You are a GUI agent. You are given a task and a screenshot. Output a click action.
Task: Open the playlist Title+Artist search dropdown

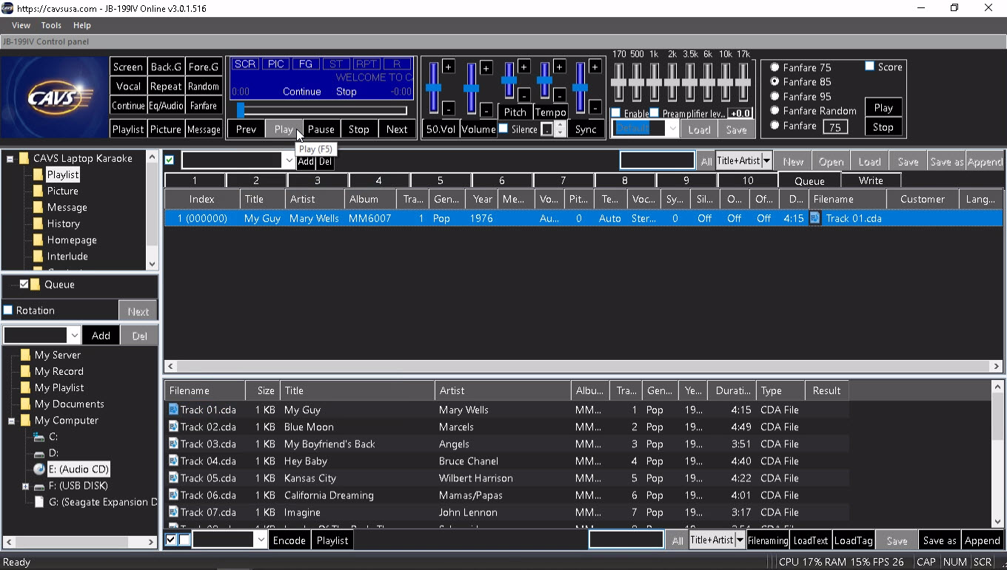click(x=767, y=161)
